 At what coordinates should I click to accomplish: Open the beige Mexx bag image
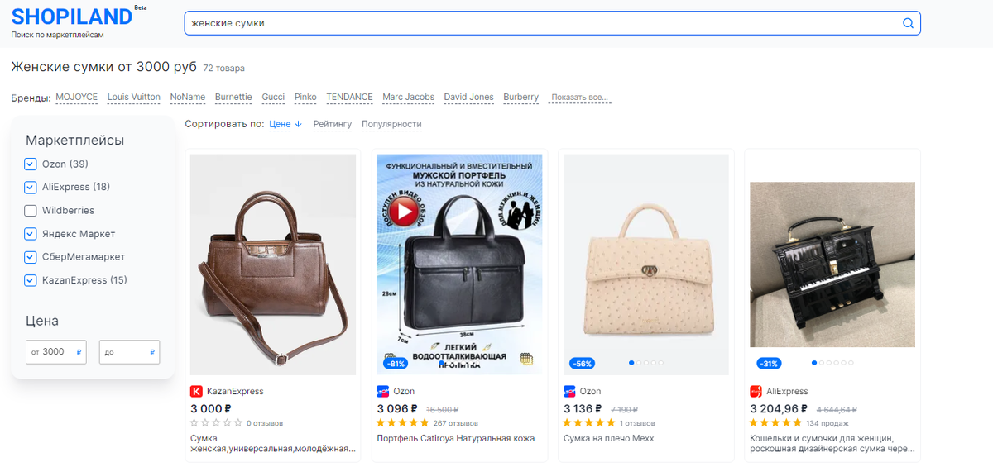[x=646, y=264]
